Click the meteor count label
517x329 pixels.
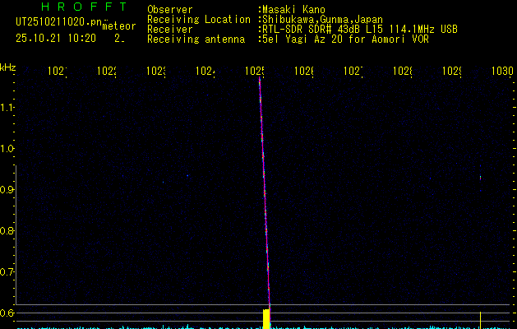(118, 26)
